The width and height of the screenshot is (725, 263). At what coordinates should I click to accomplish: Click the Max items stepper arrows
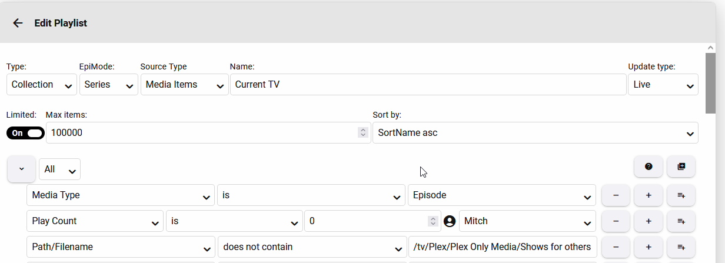[362, 133]
